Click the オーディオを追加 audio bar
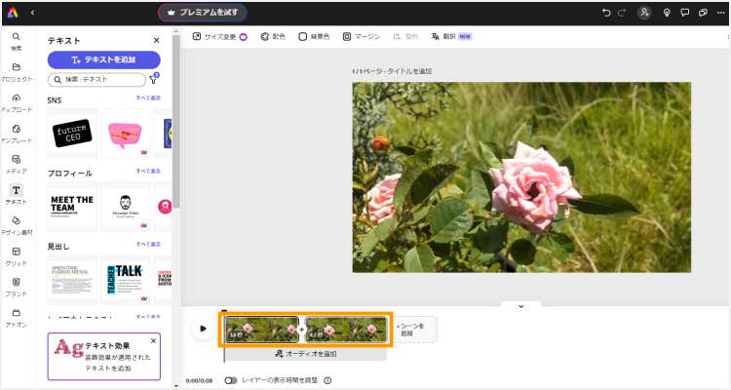731x390 pixels. pos(305,354)
